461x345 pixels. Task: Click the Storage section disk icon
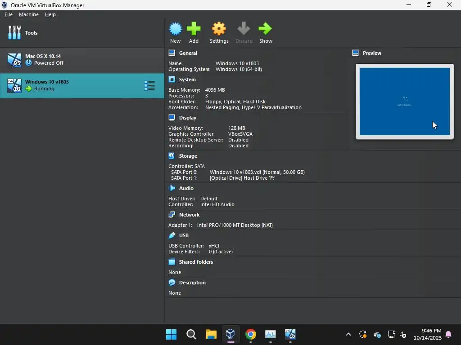pos(172,156)
